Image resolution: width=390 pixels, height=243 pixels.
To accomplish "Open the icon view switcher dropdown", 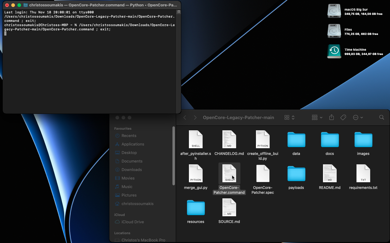I will coord(289,118).
